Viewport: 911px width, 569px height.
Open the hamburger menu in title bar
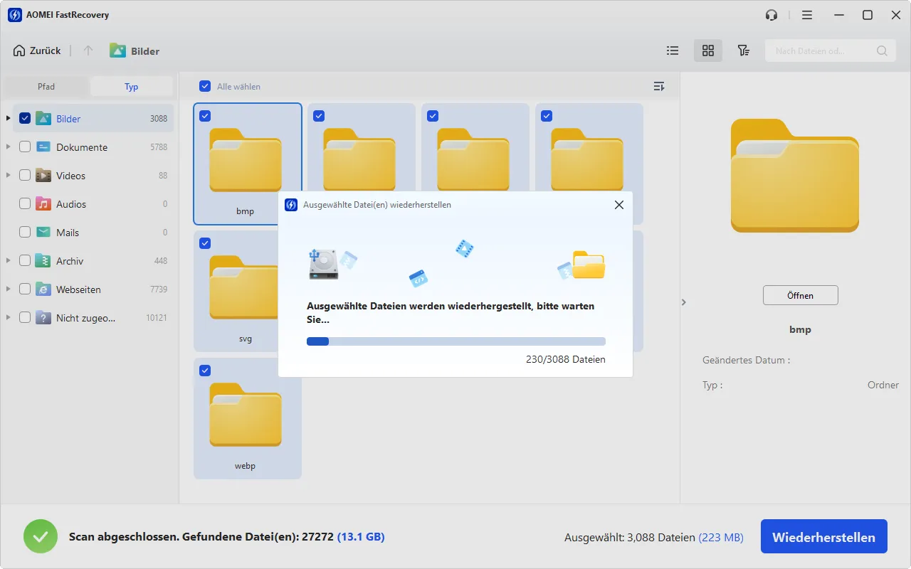807,15
